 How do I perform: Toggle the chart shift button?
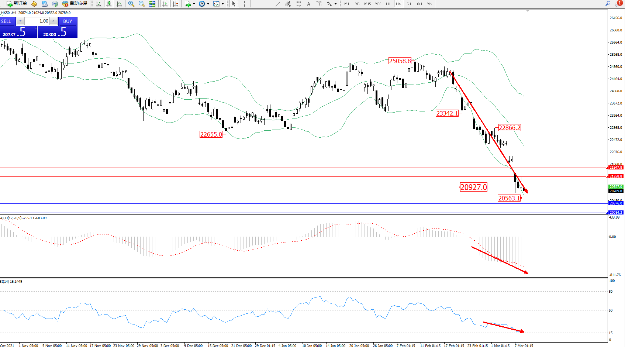(175, 4)
